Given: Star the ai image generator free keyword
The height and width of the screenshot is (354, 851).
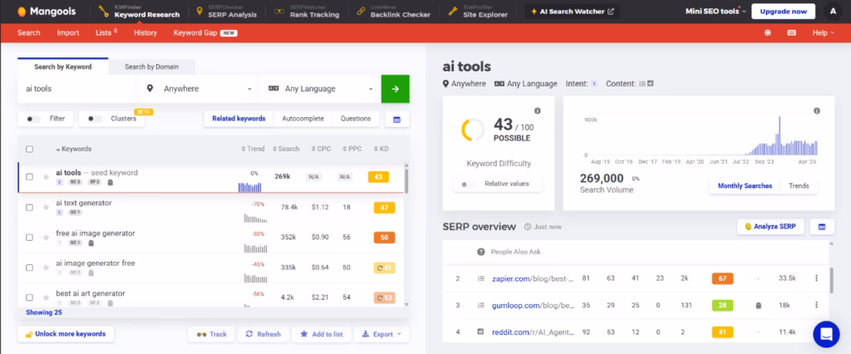Looking at the screenshot, I should (47, 268).
